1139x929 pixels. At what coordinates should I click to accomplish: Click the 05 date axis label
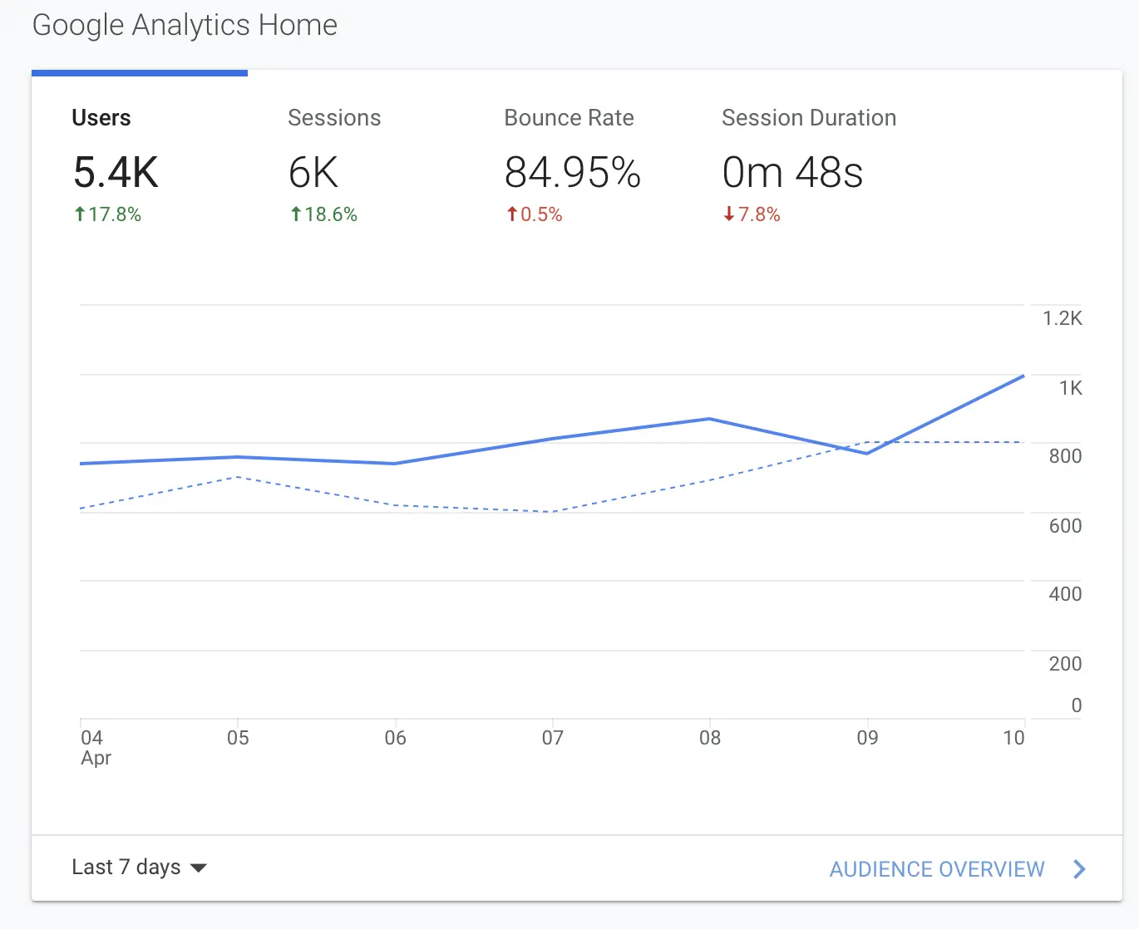coord(238,738)
